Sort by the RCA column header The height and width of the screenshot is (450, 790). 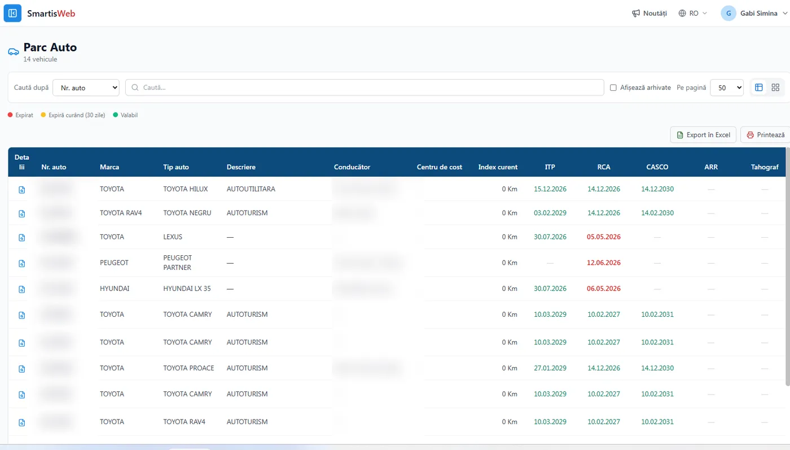pyautogui.click(x=604, y=167)
